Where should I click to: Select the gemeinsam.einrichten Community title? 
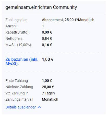[41, 7]
